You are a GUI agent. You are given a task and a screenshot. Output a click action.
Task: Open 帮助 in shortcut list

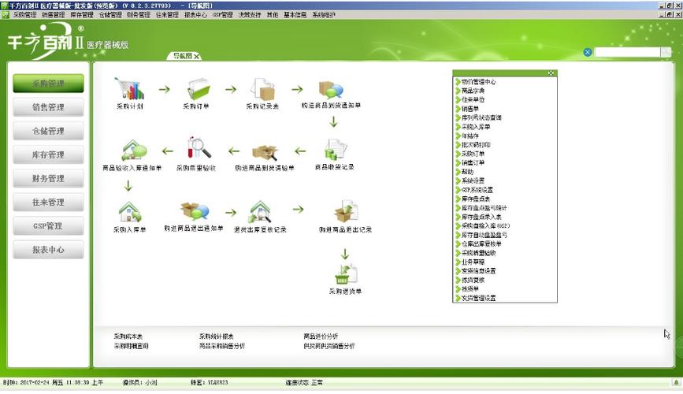[x=467, y=172]
